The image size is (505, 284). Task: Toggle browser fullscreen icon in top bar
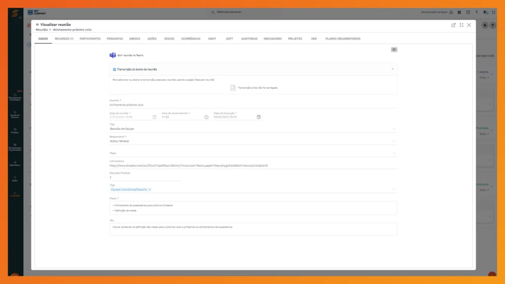493,12
